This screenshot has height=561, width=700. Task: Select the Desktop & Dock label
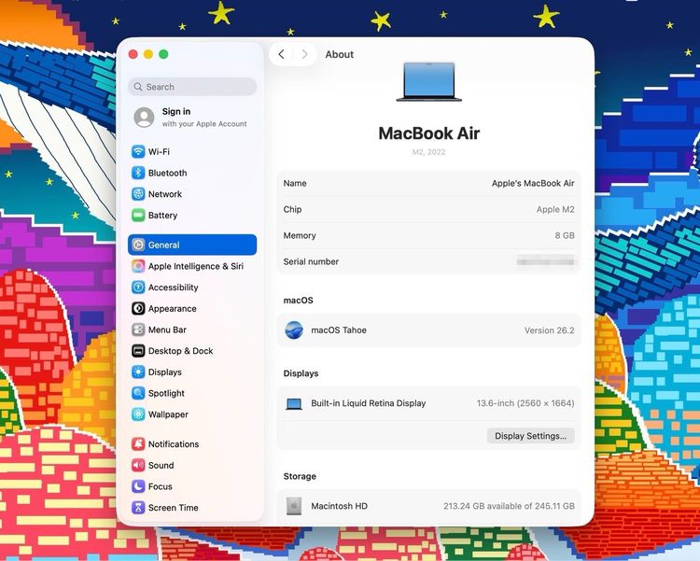pos(181,351)
